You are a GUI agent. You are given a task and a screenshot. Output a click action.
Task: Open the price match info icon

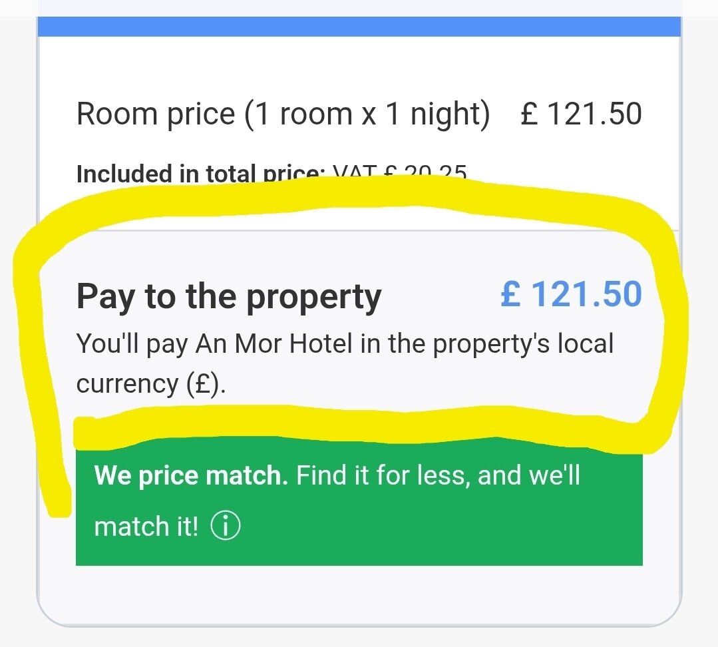click(226, 527)
